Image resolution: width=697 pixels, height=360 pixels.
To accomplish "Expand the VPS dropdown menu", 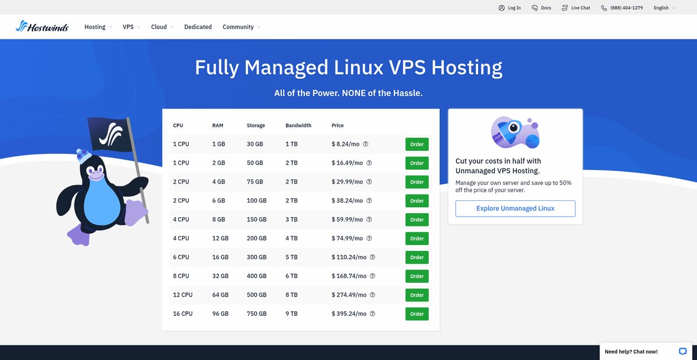I will (131, 27).
